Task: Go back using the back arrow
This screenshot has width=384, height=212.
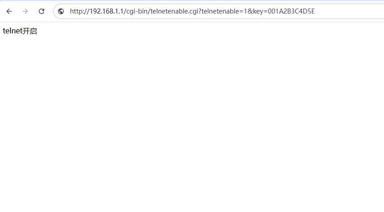Action: click(9, 11)
